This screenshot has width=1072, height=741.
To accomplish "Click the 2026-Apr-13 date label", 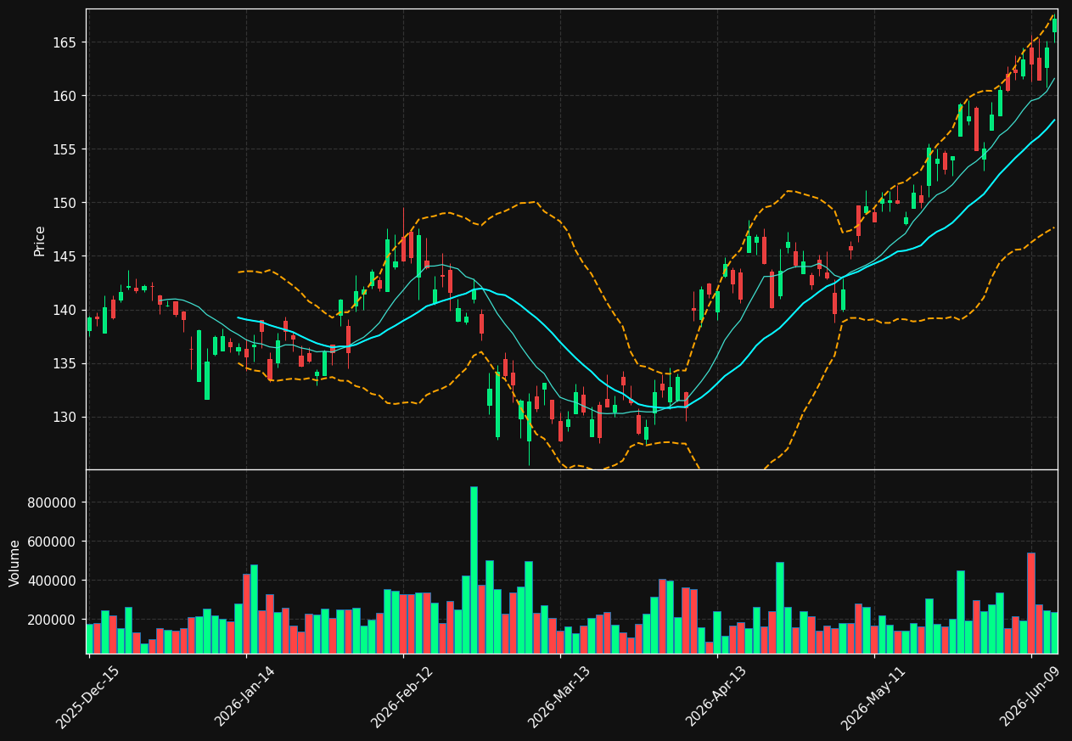I will (x=717, y=696).
